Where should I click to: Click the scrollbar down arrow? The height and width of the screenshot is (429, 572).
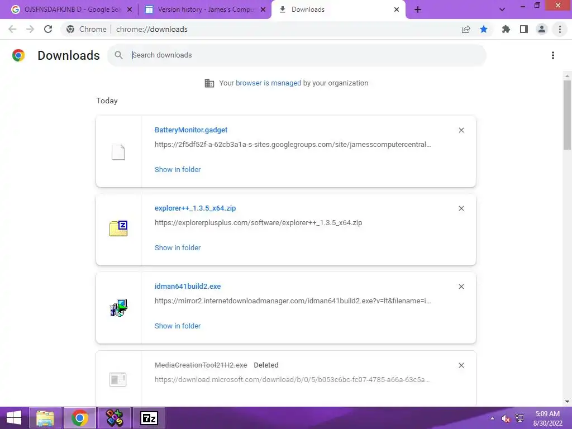click(x=567, y=402)
